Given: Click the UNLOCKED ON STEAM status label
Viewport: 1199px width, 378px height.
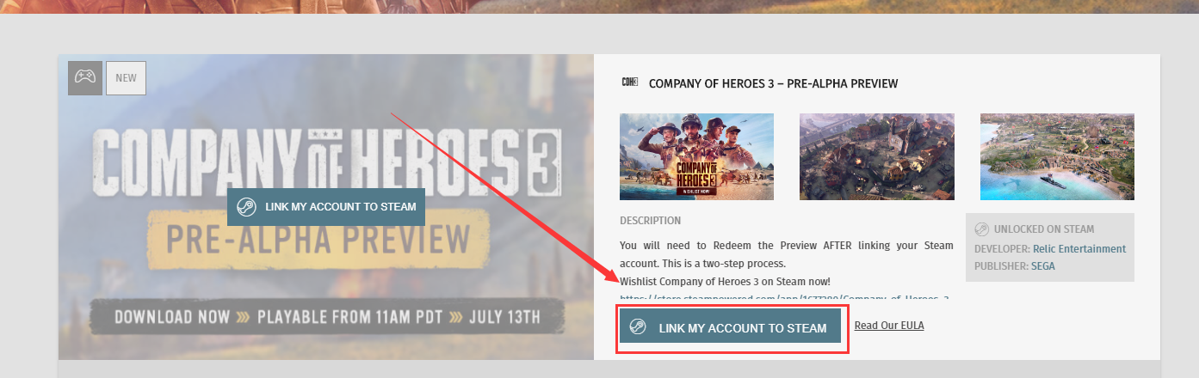Looking at the screenshot, I should (x=1044, y=229).
